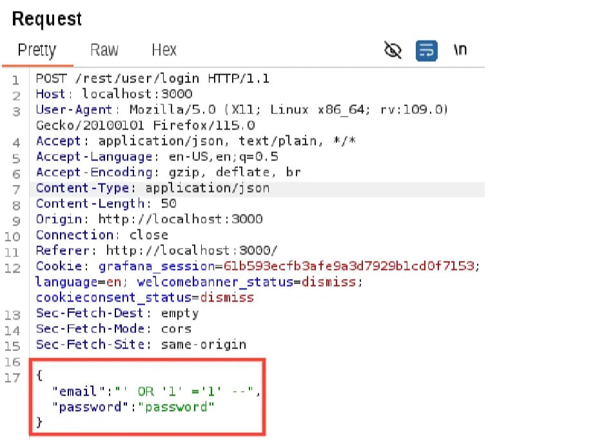Image resolution: width=615 pixels, height=440 pixels.
Task: Toggle the \n show newlines icon
Action: (460, 50)
